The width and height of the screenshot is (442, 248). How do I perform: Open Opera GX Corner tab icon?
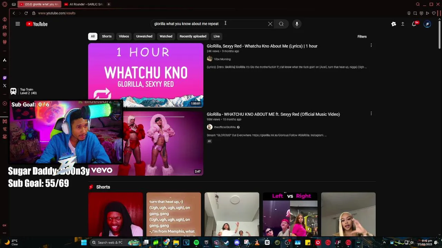13,4
